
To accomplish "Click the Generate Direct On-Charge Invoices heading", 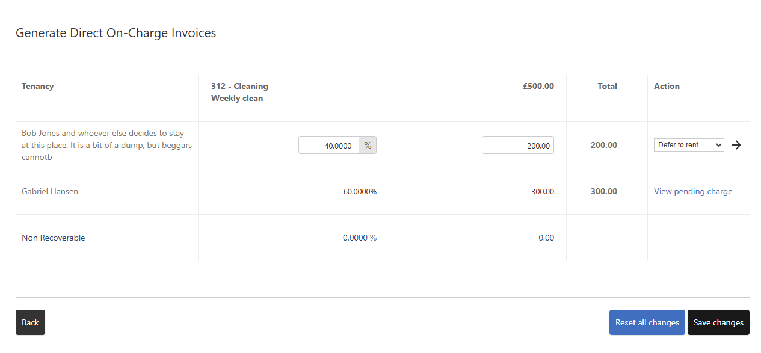I will [x=116, y=33].
